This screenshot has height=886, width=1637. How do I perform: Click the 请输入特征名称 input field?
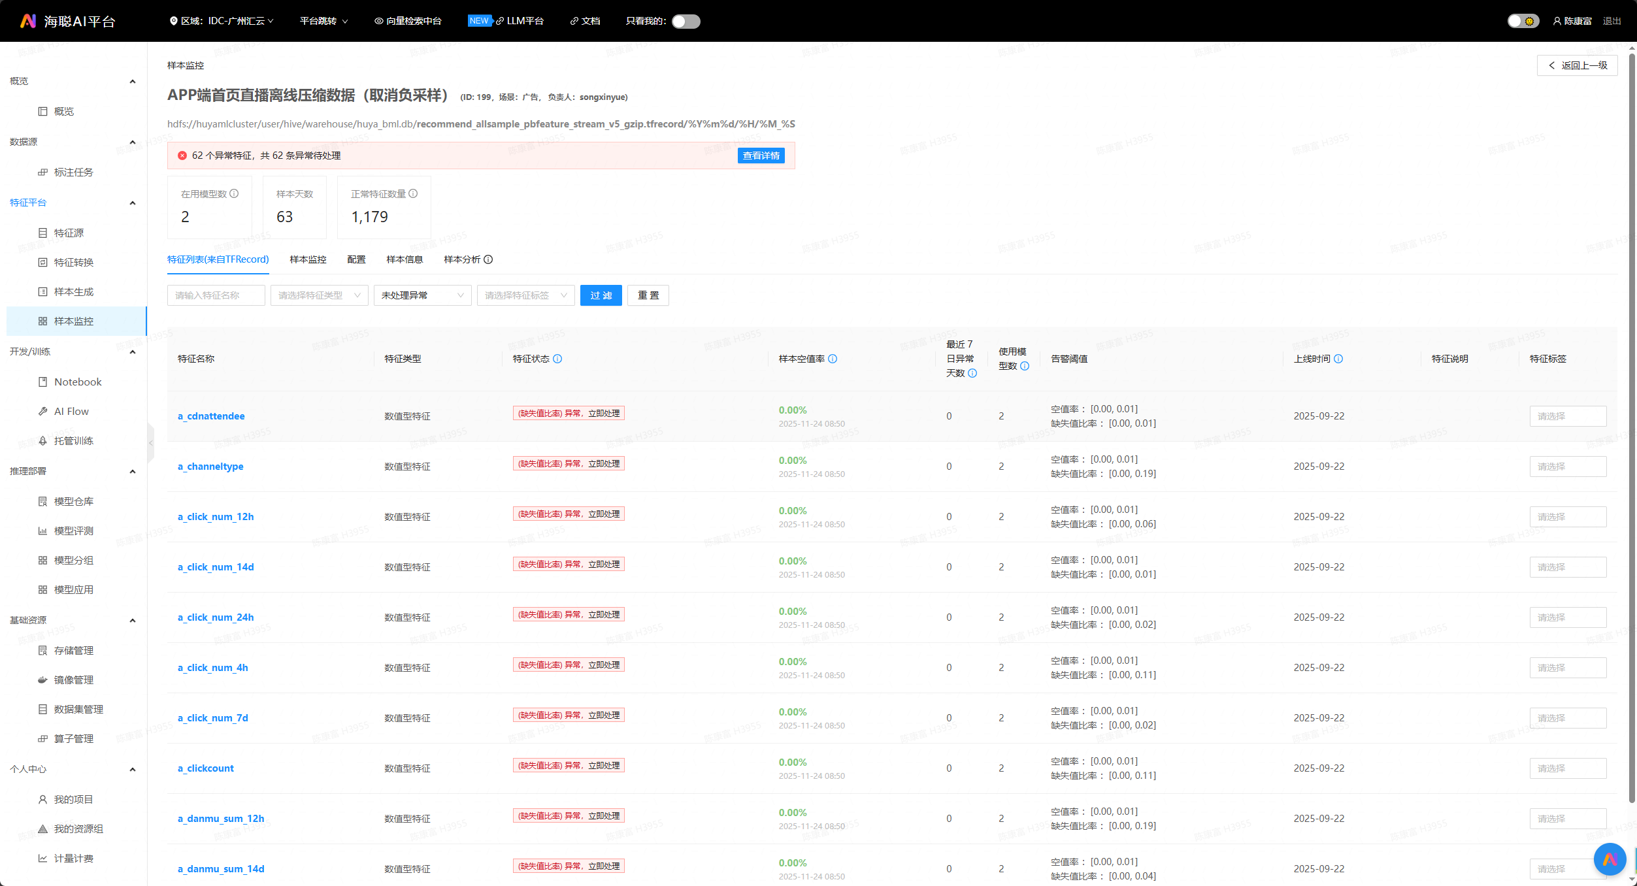(216, 295)
